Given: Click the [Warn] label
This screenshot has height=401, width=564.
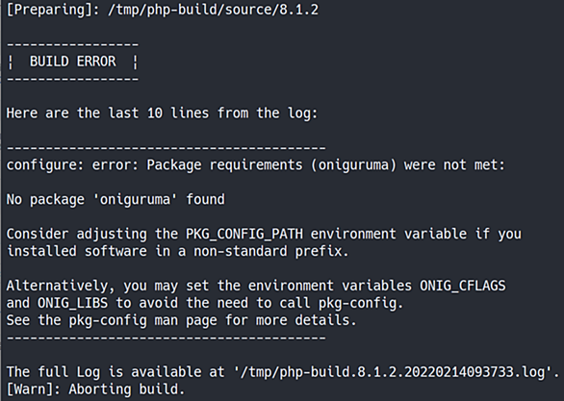Looking at the screenshot, I should [x=33, y=389].
